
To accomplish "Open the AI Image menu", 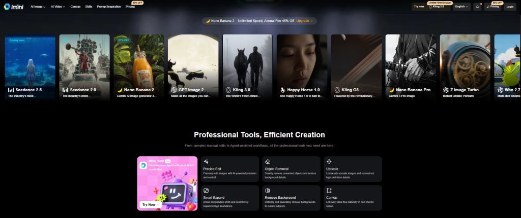I will [38, 7].
